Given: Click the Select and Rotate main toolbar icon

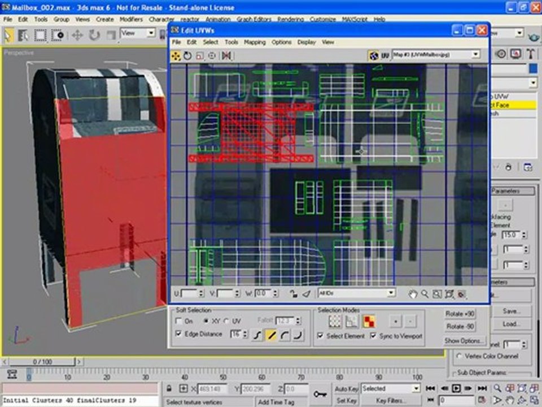Looking at the screenshot, I should pyautogui.click(x=94, y=35).
